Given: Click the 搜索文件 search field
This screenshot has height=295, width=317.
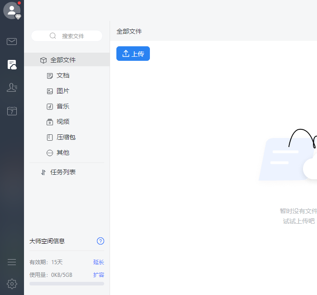Looking at the screenshot, I should pos(67,36).
